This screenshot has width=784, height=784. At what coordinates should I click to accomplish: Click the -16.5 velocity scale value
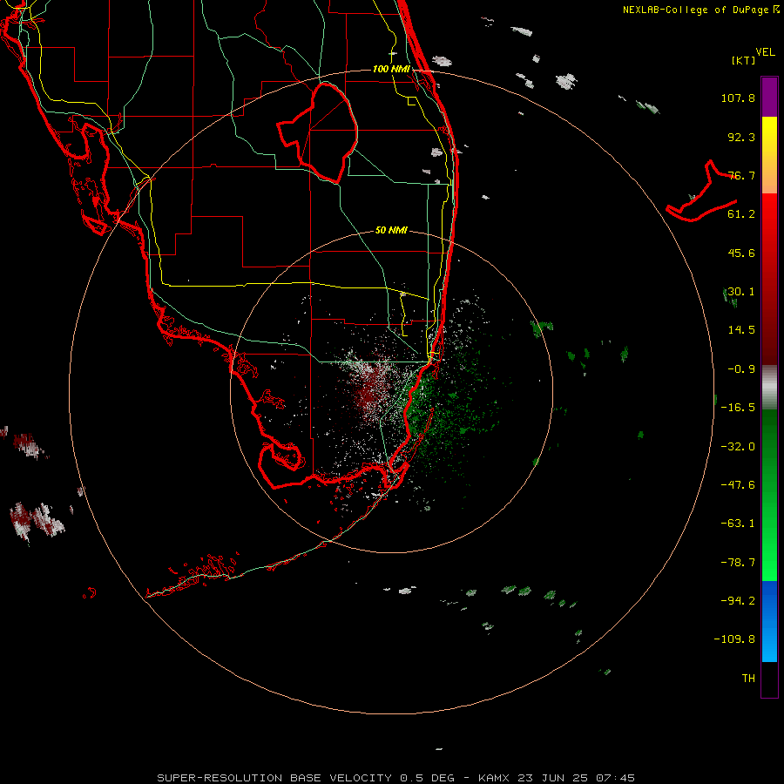point(738,408)
